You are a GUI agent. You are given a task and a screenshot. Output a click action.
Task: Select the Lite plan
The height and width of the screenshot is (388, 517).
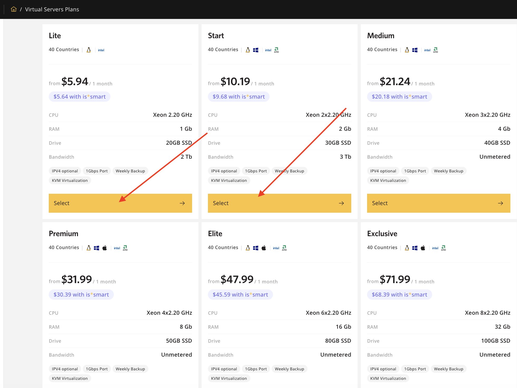120,203
